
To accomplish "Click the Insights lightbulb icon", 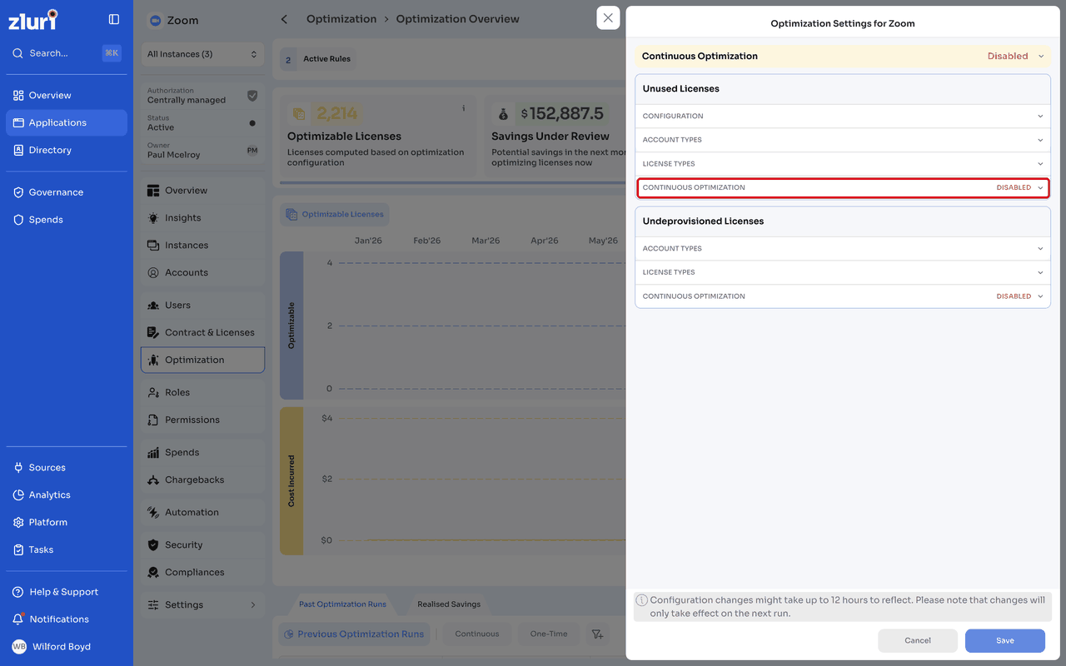I will (x=153, y=218).
